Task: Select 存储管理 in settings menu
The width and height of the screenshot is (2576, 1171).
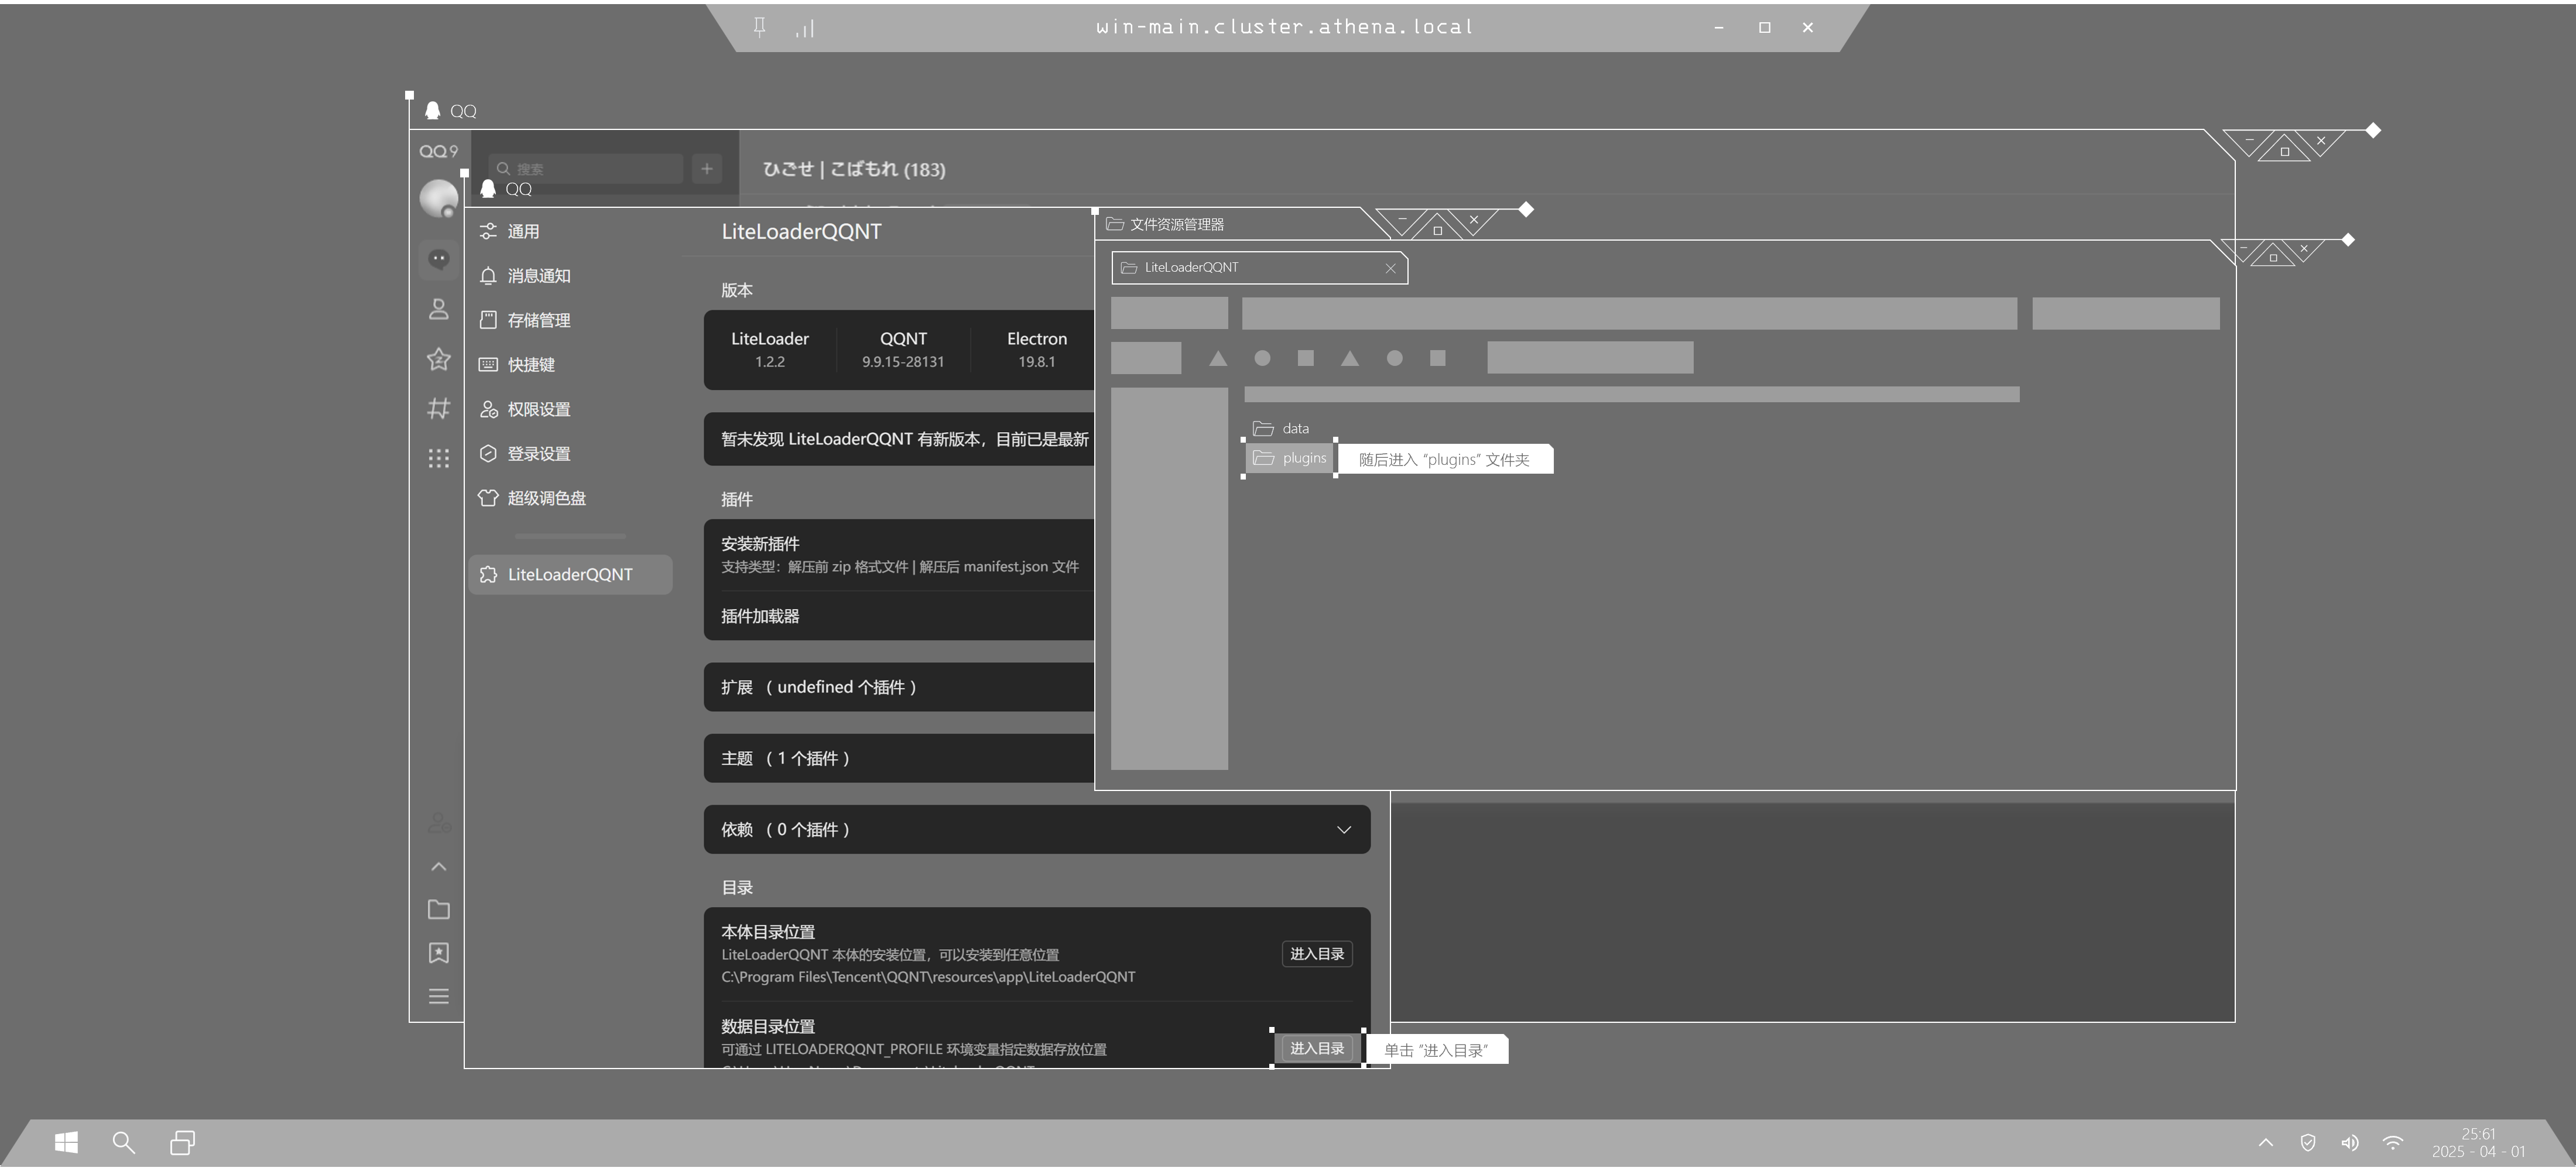Action: [570, 320]
